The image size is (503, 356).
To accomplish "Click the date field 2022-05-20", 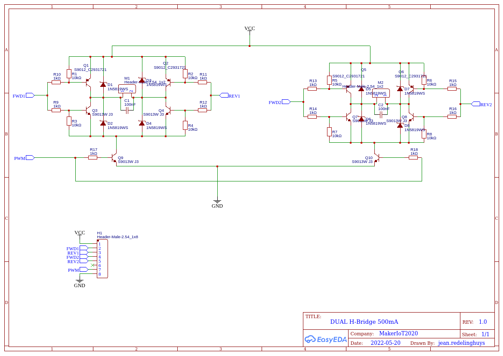I will pos(385,343).
